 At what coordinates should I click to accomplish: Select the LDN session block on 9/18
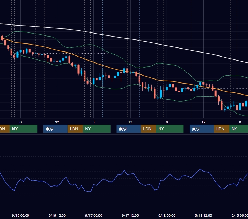(222, 129)
